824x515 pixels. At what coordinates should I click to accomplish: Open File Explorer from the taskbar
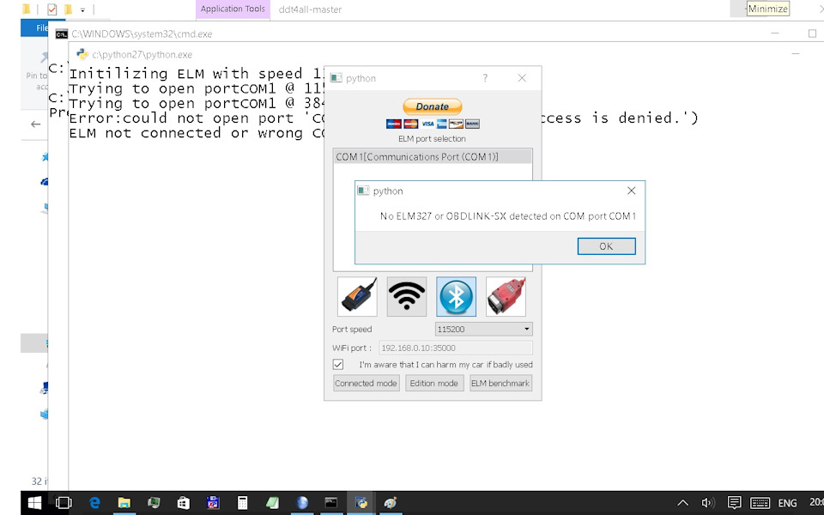pyautogui.click(x=124, y=503)
